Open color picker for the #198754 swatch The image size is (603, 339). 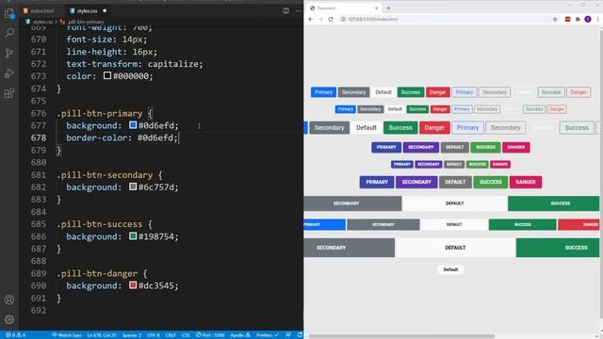pos(133,235)
